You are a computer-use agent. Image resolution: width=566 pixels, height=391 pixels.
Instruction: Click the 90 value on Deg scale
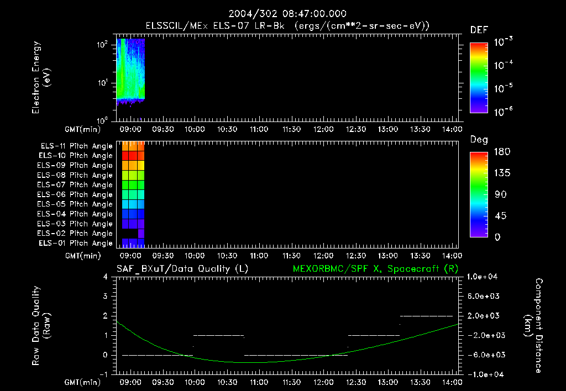pyautogui.click(x=501, y=194)
